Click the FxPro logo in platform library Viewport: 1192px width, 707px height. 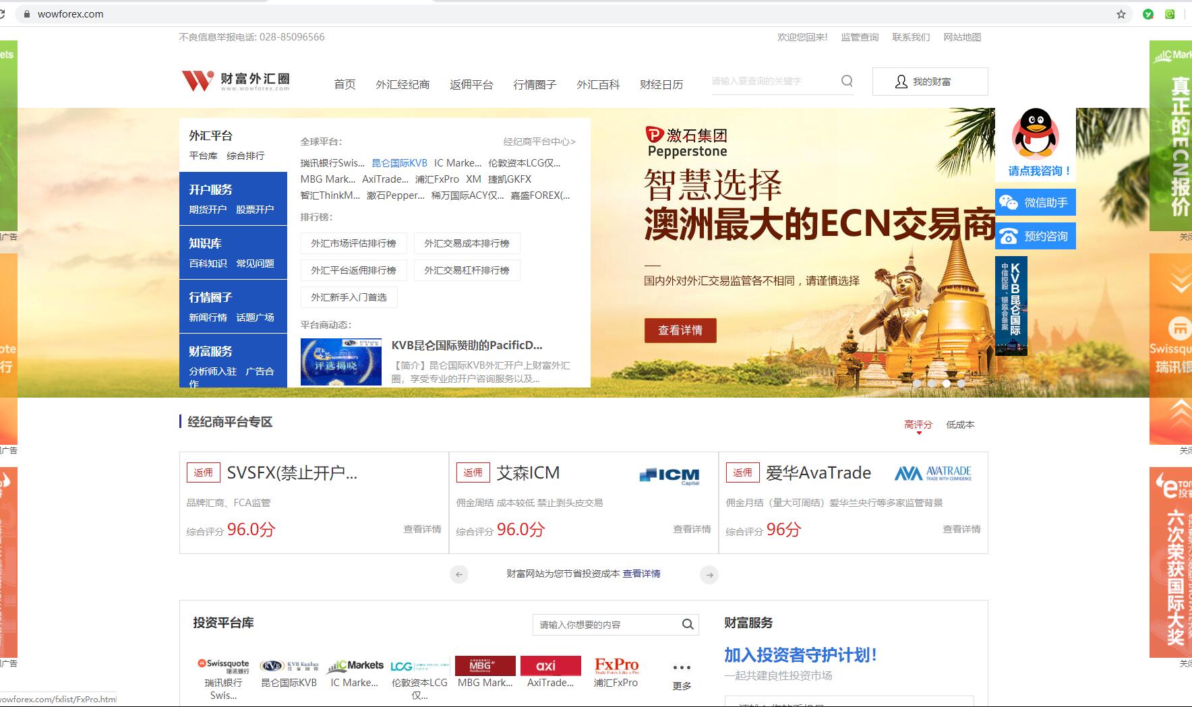click(616, 665)
